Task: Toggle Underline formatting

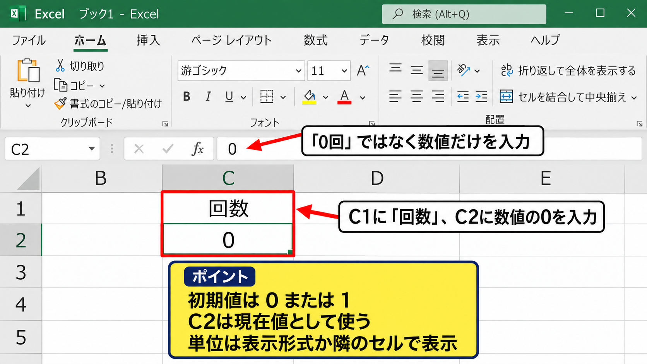Action: pyautogui.click(x=229, y=97)
